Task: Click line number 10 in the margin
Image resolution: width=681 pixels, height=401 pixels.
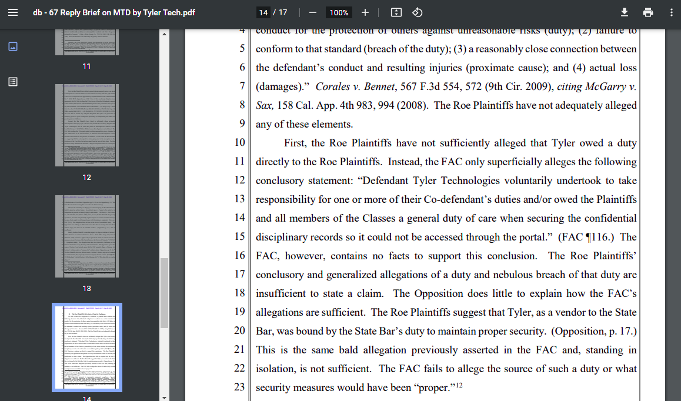Action: 240,142
